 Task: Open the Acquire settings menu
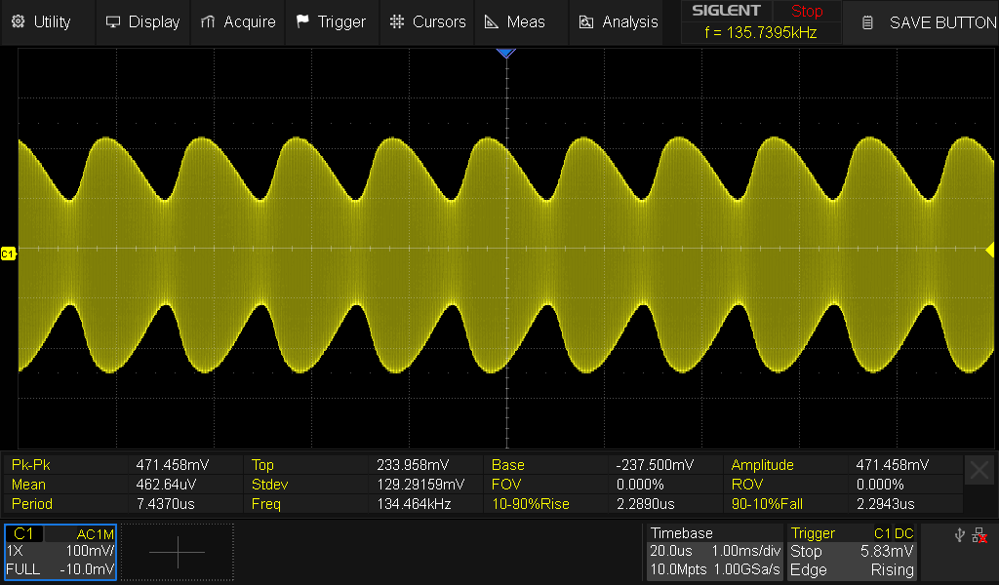point(237,21)
